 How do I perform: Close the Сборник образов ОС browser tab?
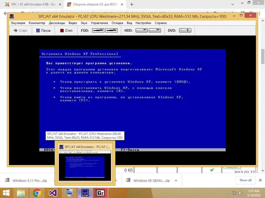(x=122, y=5)
